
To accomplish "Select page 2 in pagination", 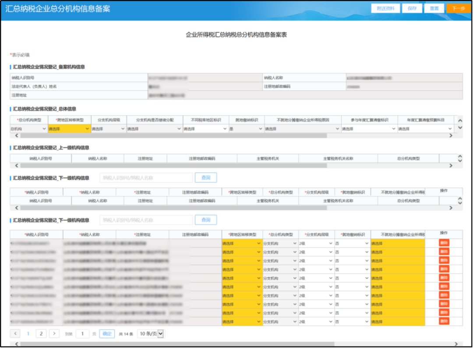I will 41,334.
